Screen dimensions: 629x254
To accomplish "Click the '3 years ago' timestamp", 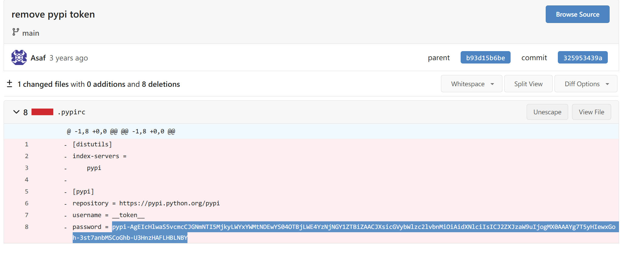I will pyautogui.click(x=69, y=58).
